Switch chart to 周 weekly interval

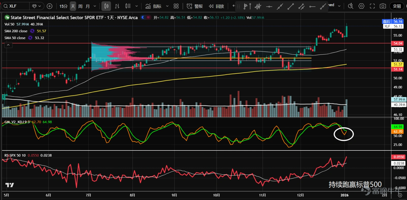[x=80, y=6]
